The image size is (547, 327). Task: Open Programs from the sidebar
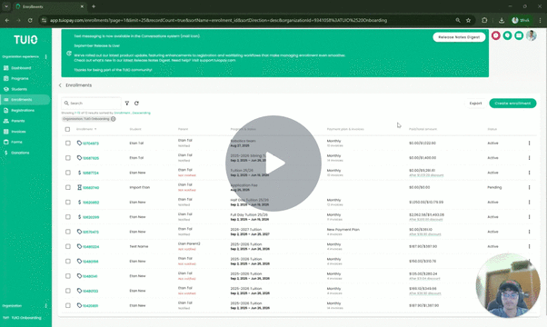click(x=20, y=78)
